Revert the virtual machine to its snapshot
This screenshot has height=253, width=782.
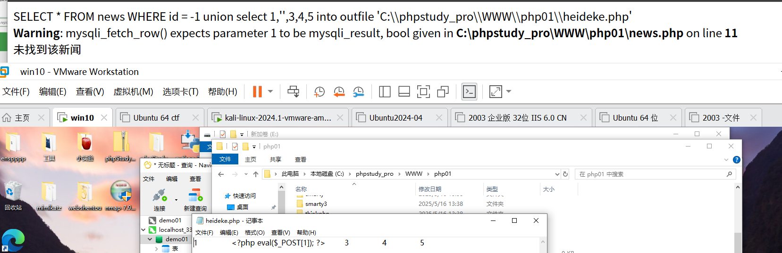pos(339,91)
